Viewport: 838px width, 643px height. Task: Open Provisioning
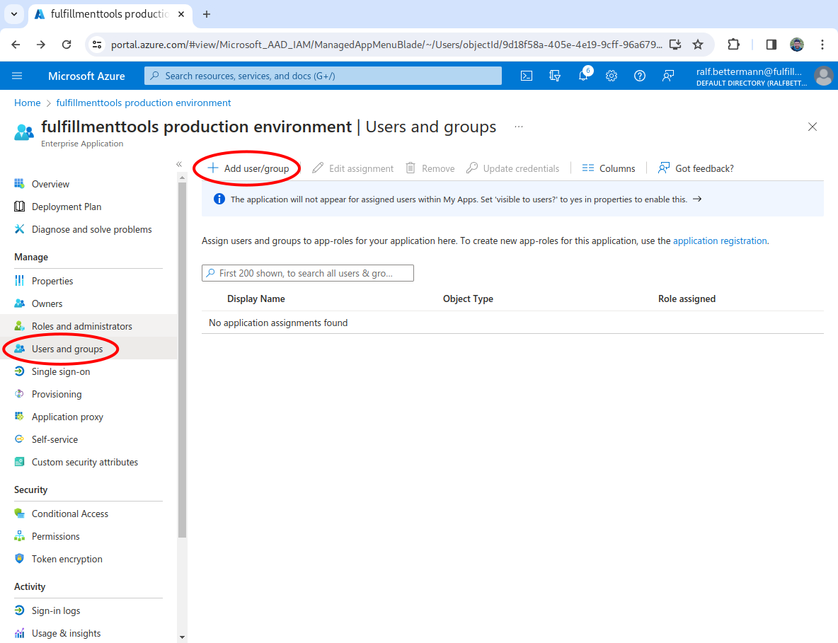56,394
